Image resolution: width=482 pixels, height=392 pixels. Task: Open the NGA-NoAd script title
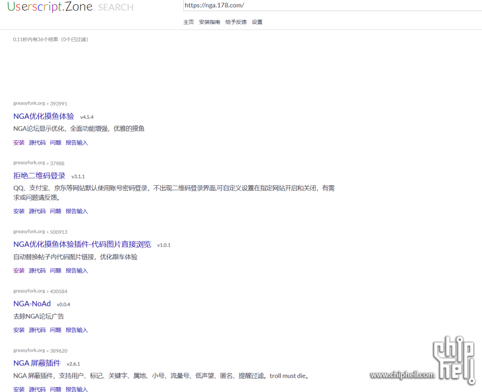[x=32, y=304]
